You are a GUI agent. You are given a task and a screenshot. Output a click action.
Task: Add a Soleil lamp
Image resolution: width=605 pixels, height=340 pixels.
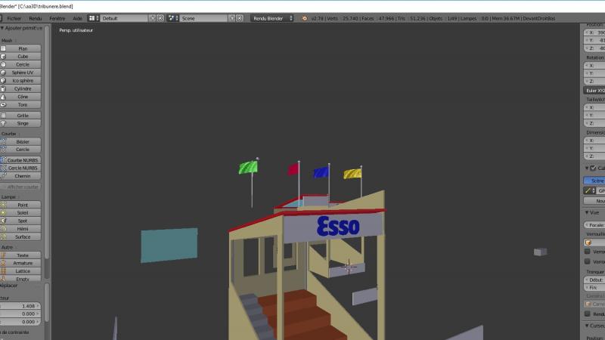pyautogui.click(x=23, y=213)
